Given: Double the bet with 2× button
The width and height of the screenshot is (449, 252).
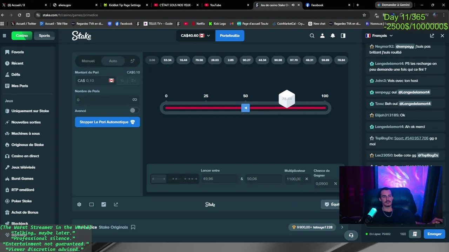Looking at the screenshot, I should [x=133, y=80].
